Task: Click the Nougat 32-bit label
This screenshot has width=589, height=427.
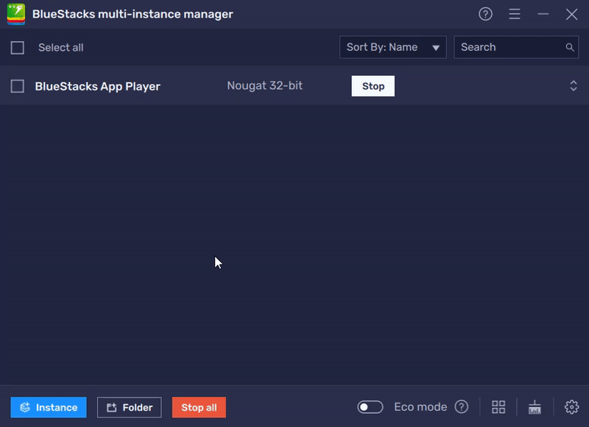Action: click(x=264, y=86)
